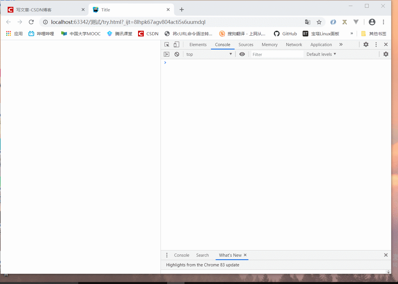Screen dimensions: 398x284
Task: Open the GitHub bookmark
Action: click(x=285, y=34)
